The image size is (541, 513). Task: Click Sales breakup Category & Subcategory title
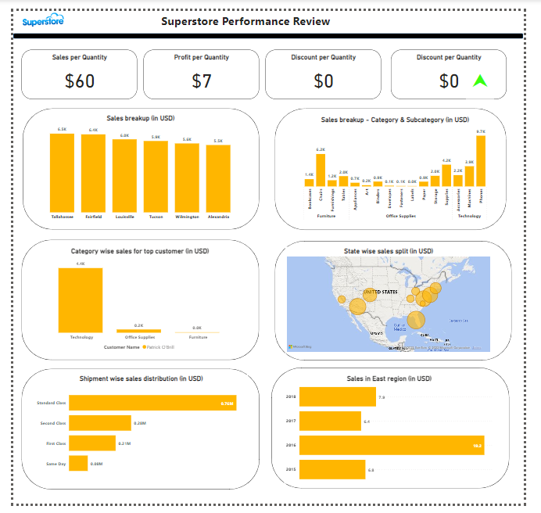[x=395, y=120]
